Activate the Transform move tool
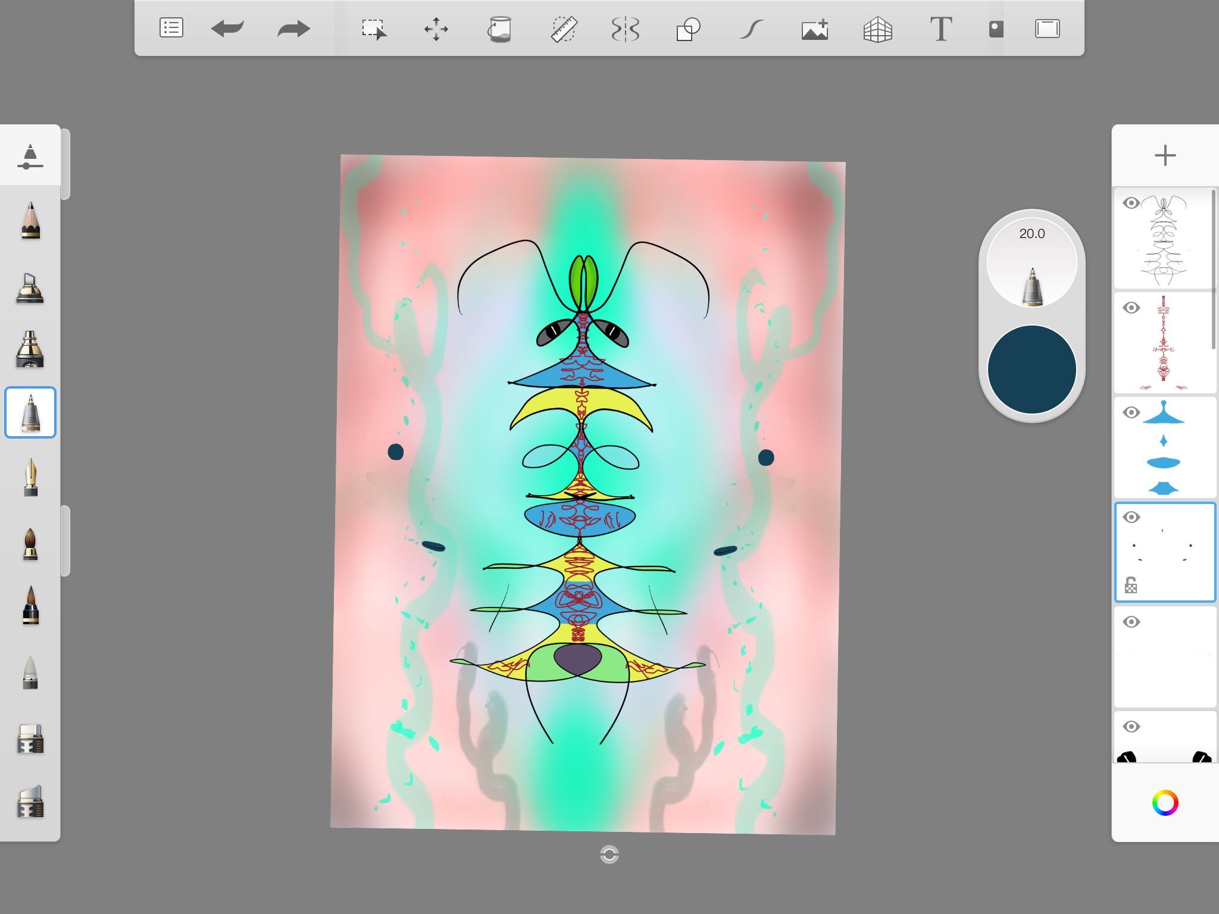The image size is (1219, 914). pos(436,29)
